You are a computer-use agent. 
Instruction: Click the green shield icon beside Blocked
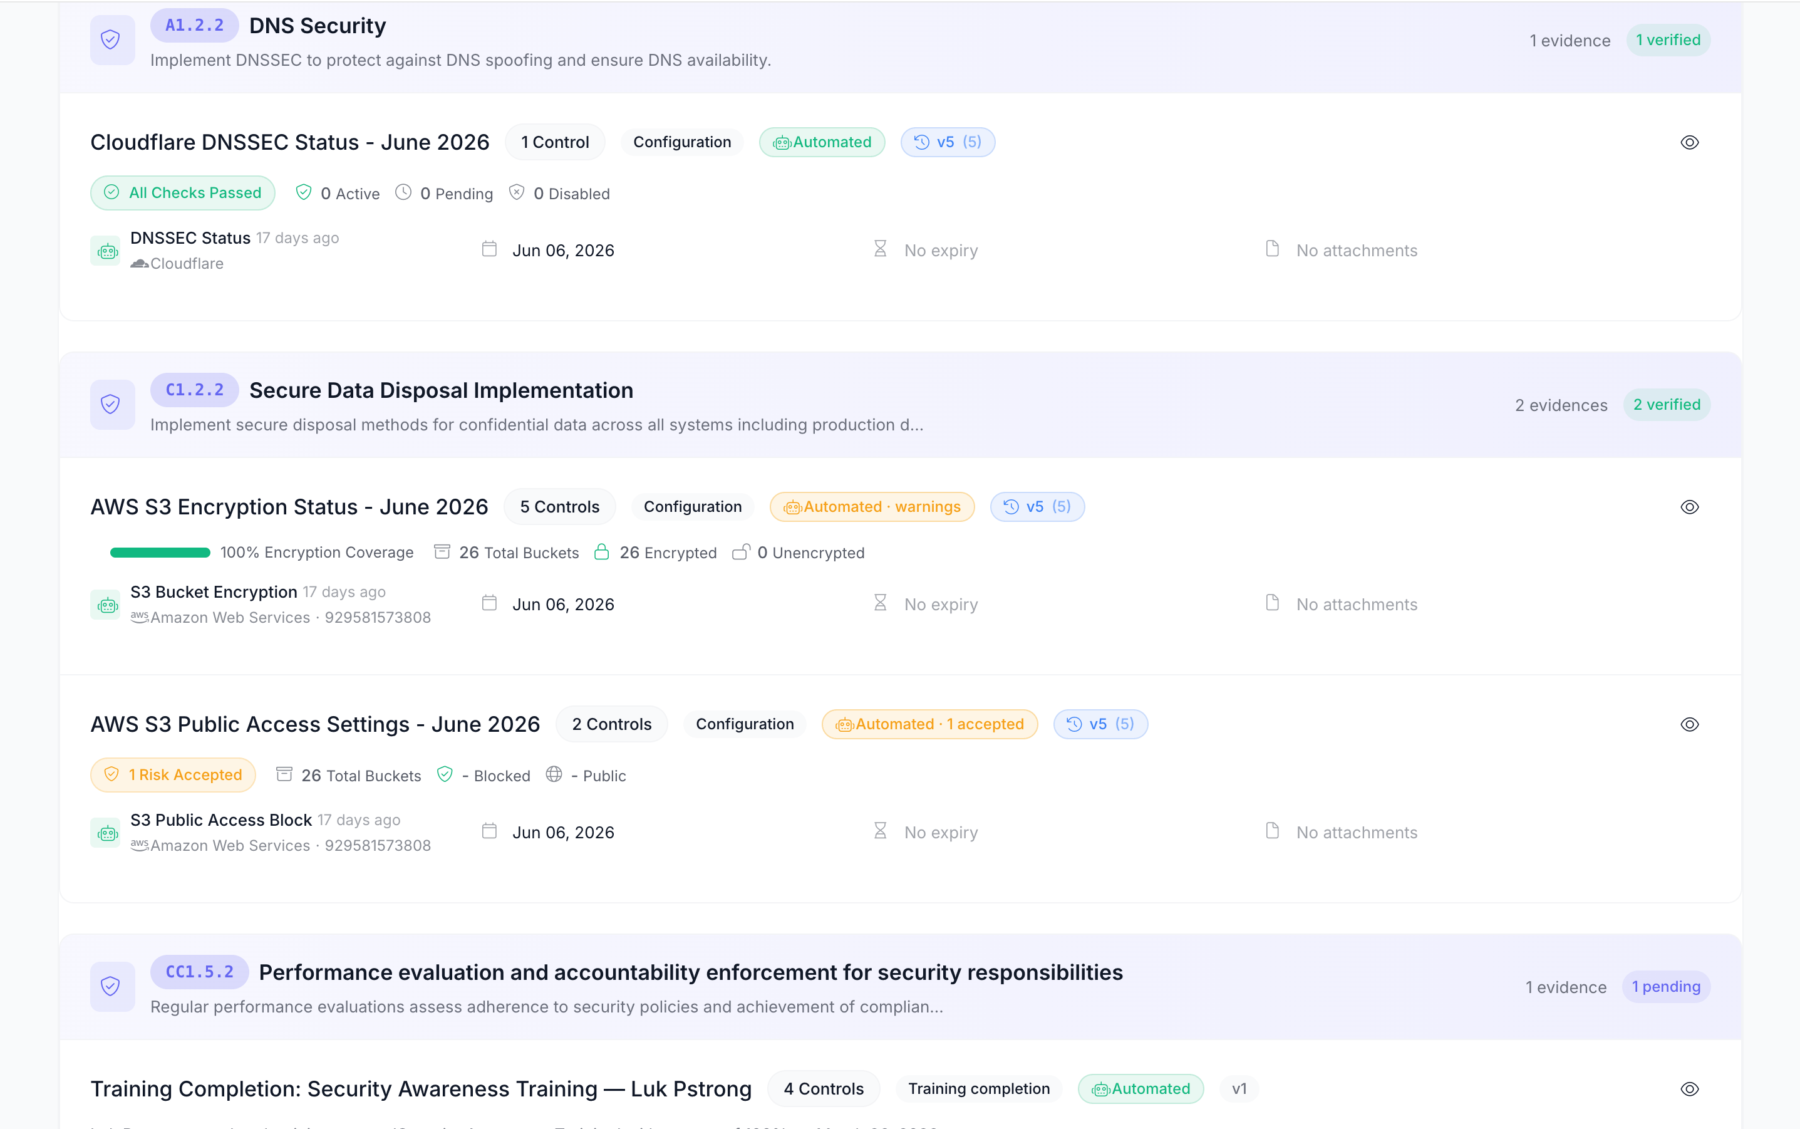click(445, 774)
